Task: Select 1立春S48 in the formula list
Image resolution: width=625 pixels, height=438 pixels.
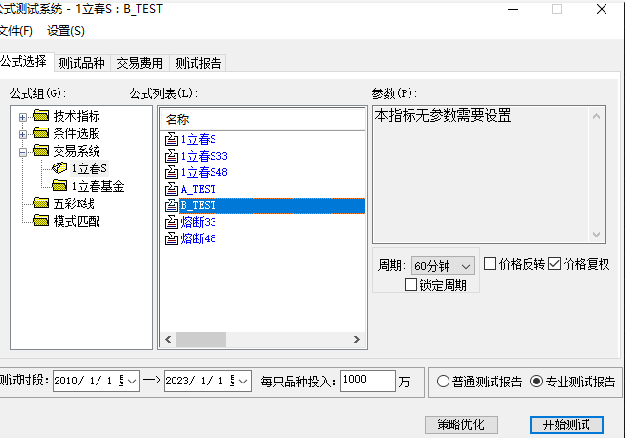Action: tap(204, 172)
